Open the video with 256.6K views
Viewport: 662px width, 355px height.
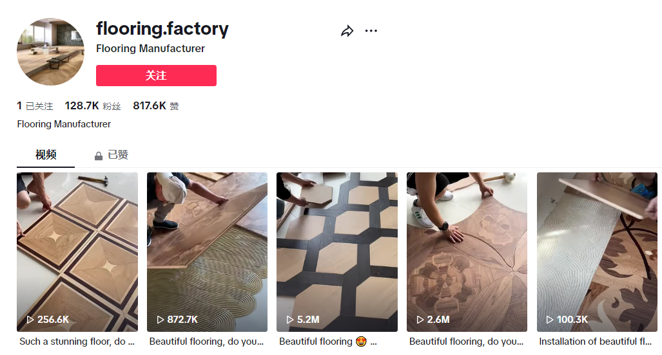pyautogui.click(x=77, y=251)
